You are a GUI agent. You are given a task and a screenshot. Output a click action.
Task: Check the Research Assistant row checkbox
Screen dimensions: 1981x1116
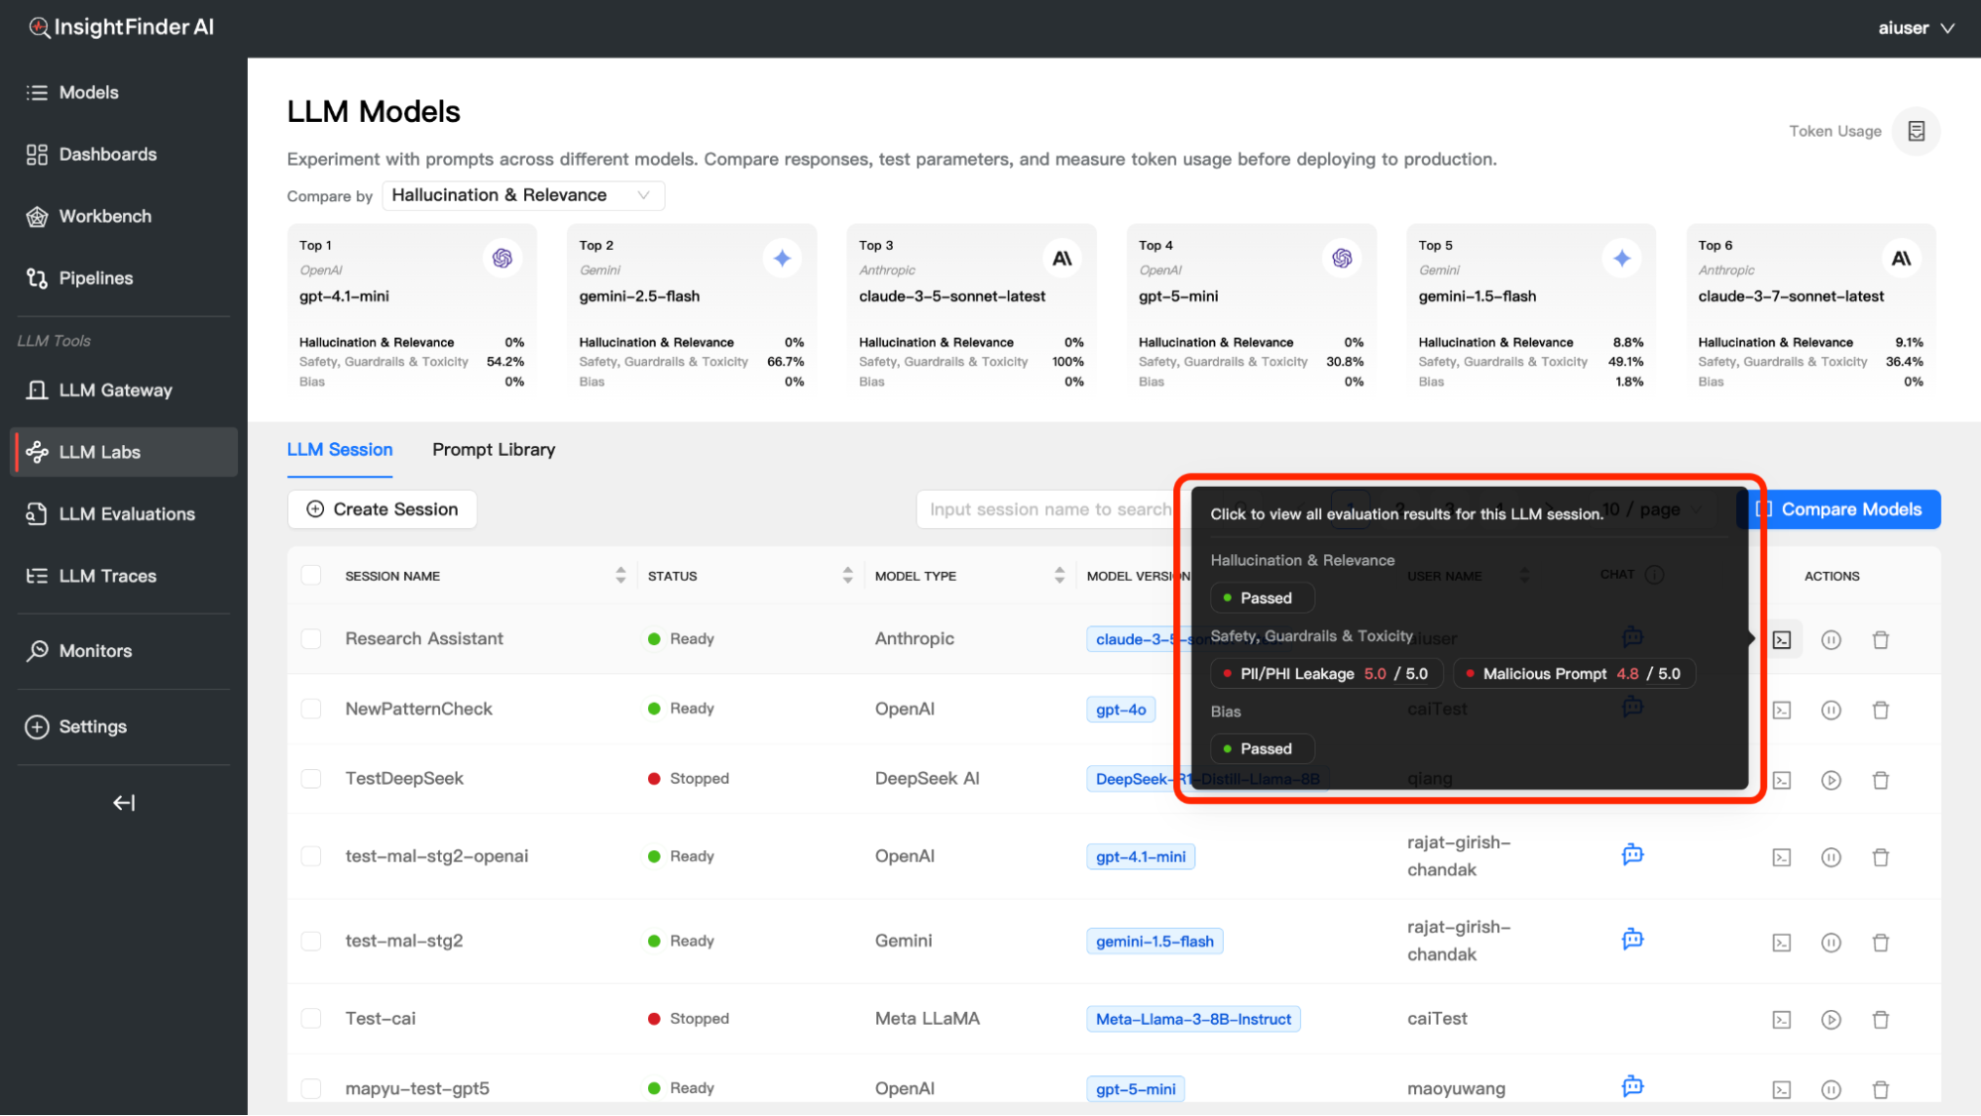tap(311, 639)
